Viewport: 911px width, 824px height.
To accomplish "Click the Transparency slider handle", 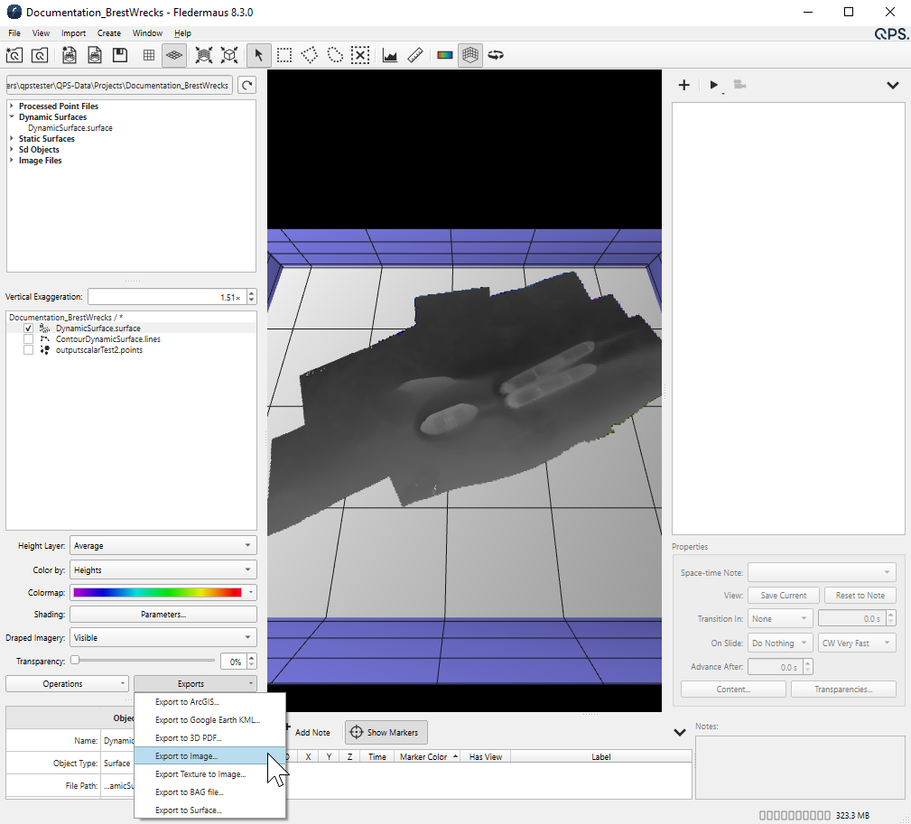I will 75,661.
